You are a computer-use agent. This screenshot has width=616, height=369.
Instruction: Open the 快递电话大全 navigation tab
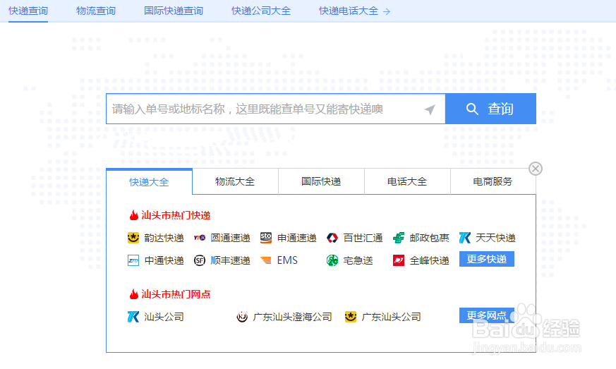(349, 11)
